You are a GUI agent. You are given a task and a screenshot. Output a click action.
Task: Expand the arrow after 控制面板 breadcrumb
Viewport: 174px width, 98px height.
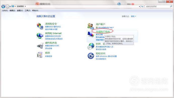25,6
